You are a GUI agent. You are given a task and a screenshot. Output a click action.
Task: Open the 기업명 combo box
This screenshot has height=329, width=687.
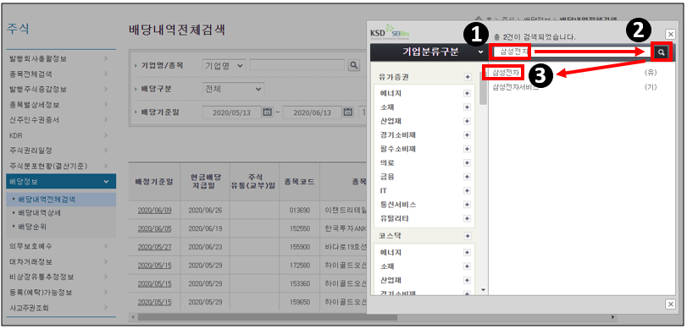[224, 65]
